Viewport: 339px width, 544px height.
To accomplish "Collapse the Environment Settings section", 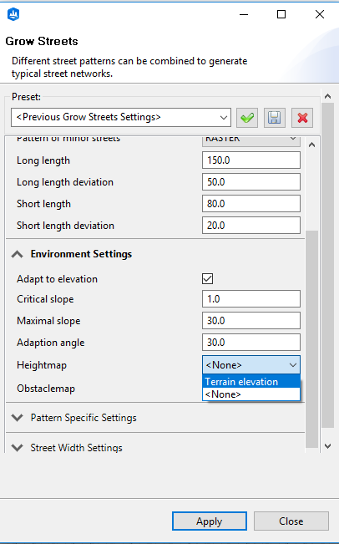I will 17,254.
